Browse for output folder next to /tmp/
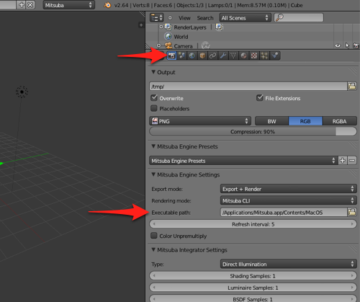The height and width of the screenshot is (302, 360). pos(352,86)
